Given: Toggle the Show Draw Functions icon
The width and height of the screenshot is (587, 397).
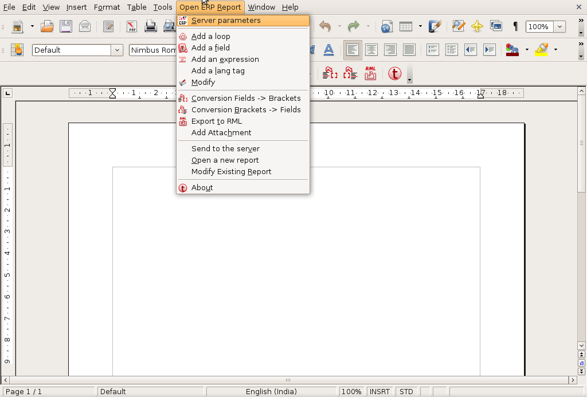Looking at the screenshot, I should 435,26.
